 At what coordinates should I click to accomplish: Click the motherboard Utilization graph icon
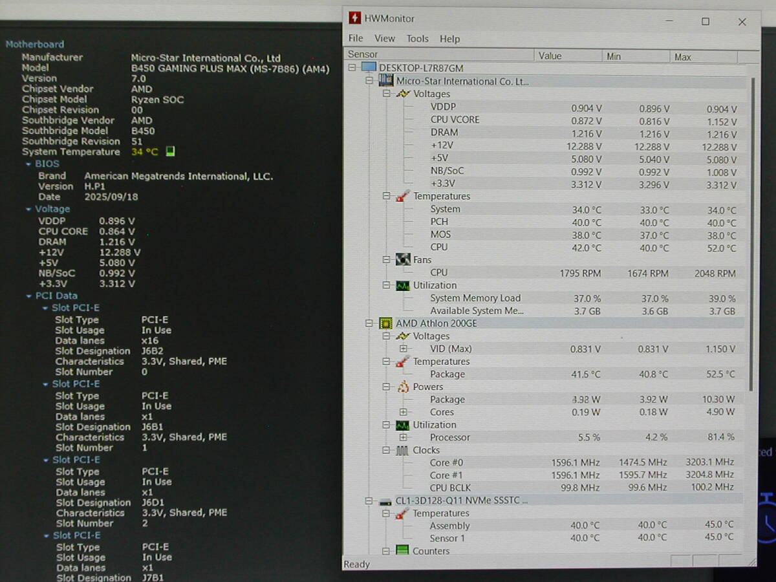click(403, 285)
